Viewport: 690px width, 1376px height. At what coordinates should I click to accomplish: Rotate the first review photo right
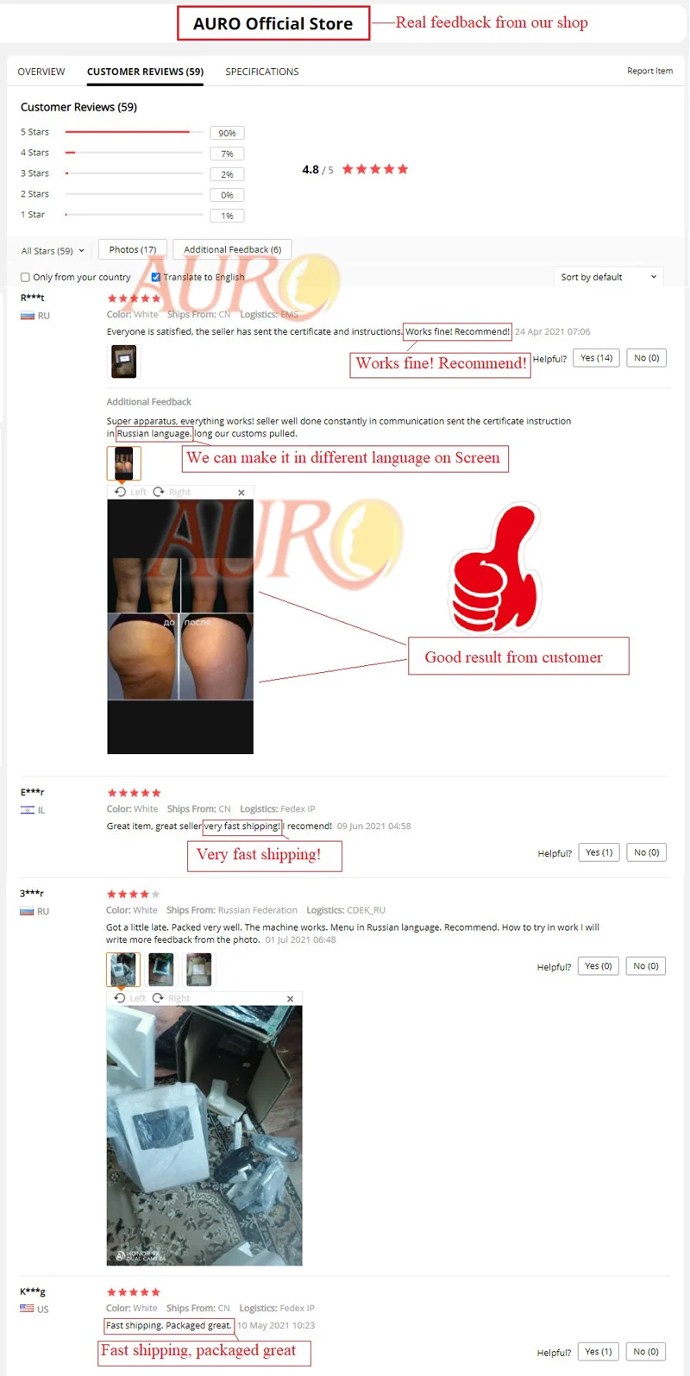coord(172,492)
